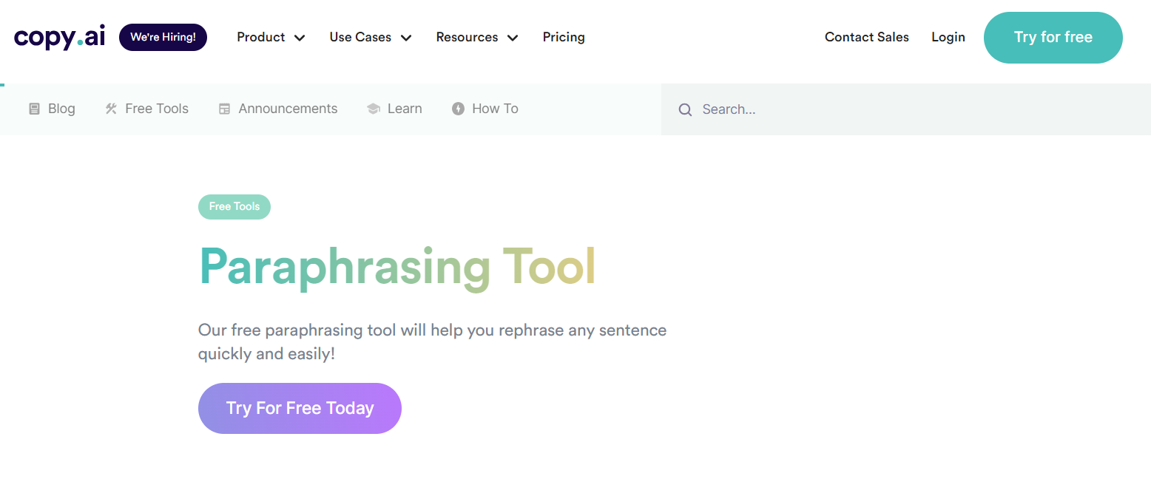Open the Pricing page
This screenshot has height=496, width=1151.
coord(563,37)
